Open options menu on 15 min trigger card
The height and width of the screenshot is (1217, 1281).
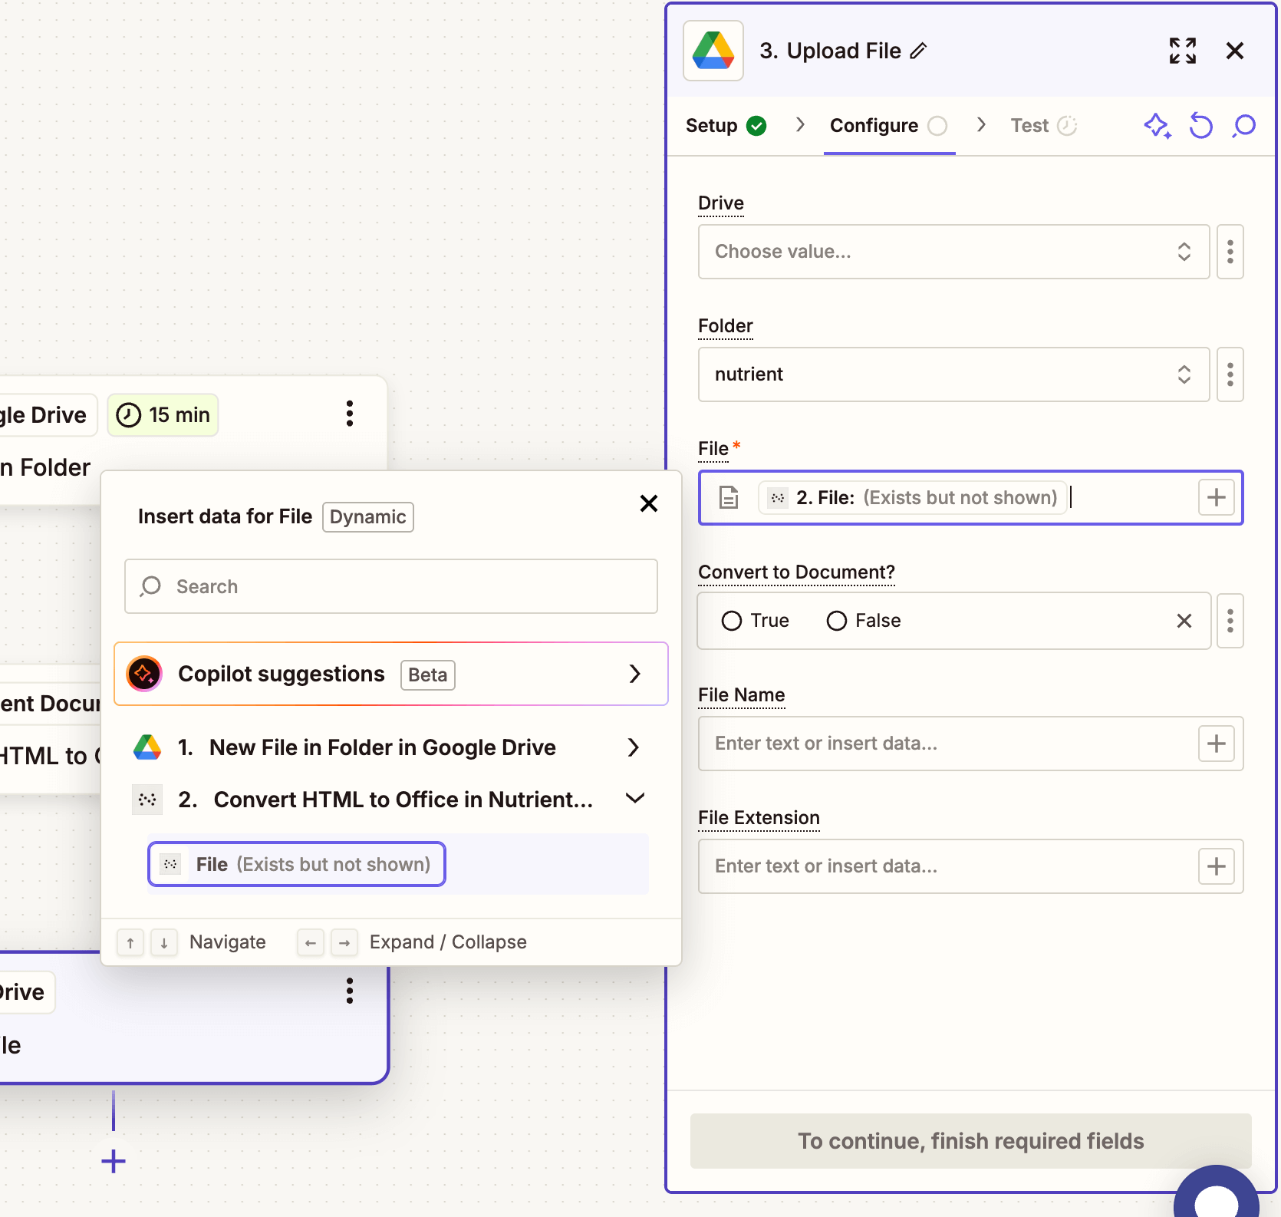pyautogui.click(x=350, y=414)
